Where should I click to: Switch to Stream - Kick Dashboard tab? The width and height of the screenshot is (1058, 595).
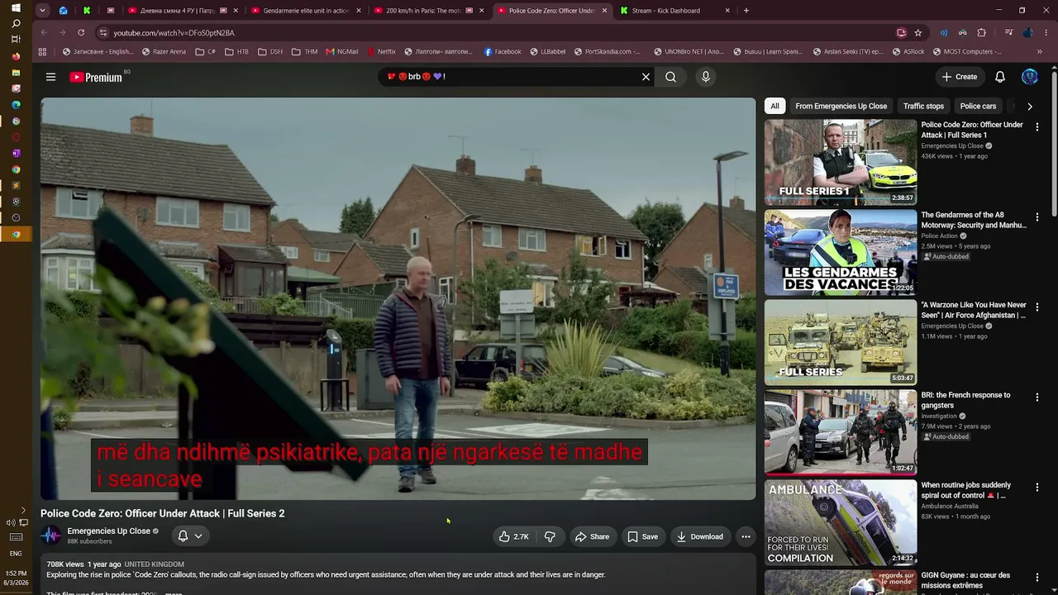point(675,11)
